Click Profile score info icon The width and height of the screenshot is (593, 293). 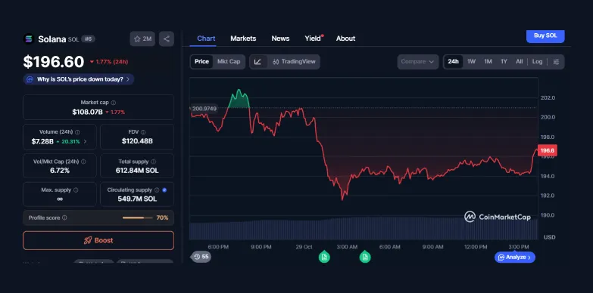64,218
